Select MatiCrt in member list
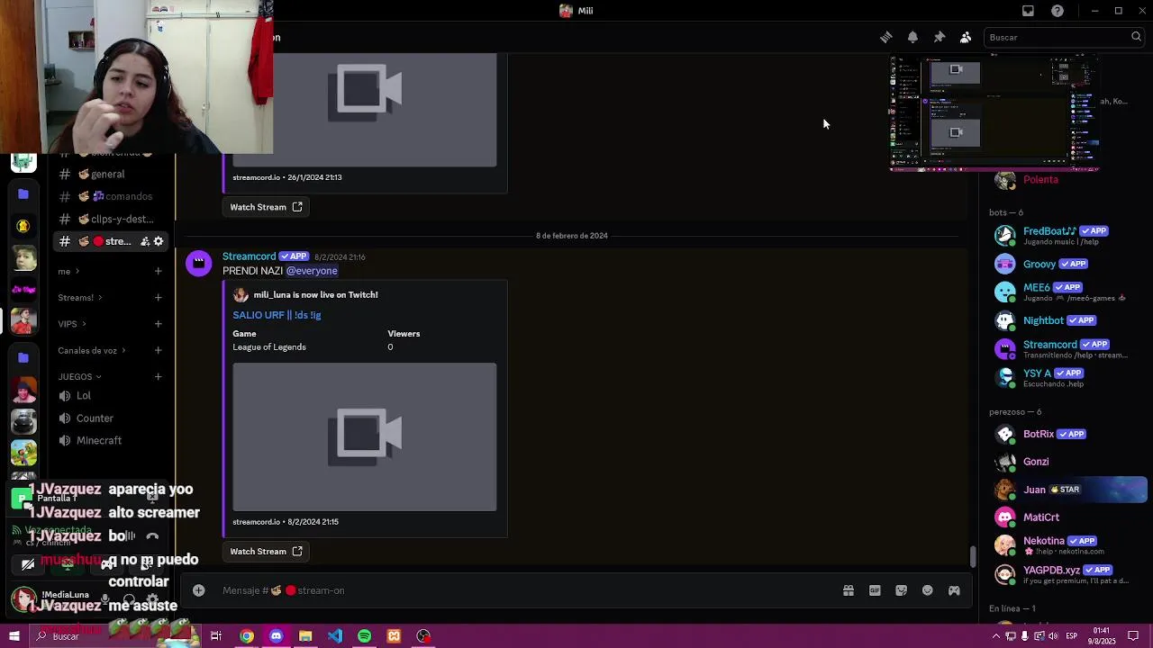 tap(1067, 517)
